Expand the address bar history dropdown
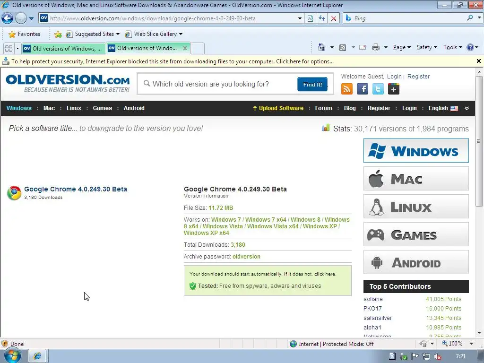Viewport: 484px width, 363px height. [300, 18]
